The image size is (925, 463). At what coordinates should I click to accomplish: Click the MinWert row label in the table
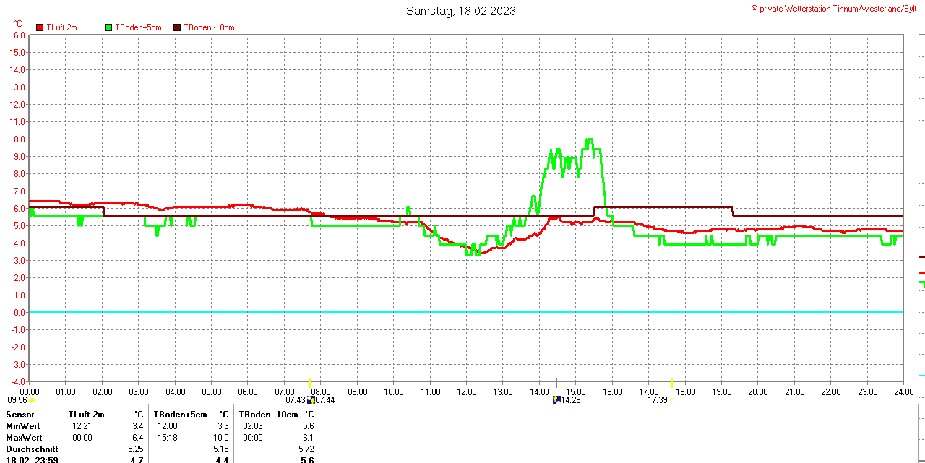23,426
